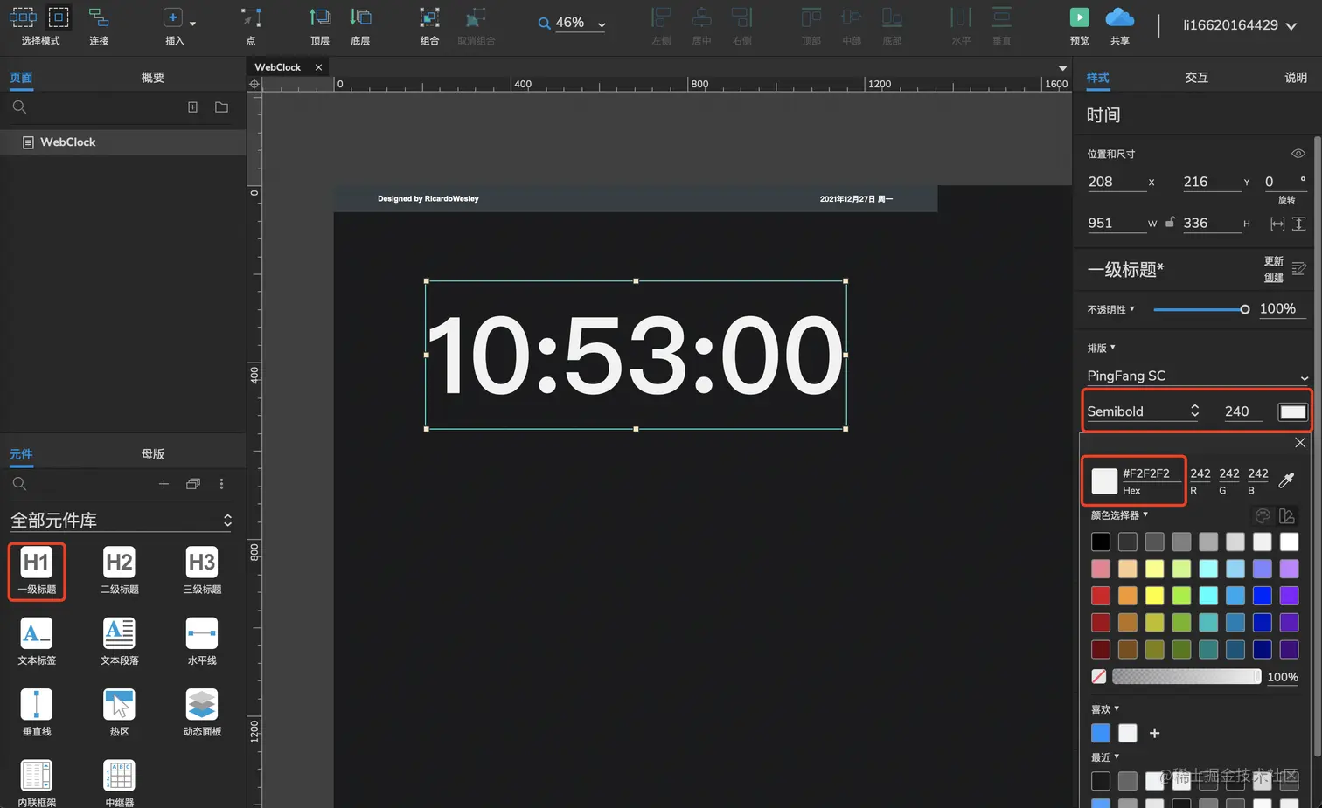Pick the 内联框架 inline frame widget
The height and width of the screenshot is (808, 1322).
pos(37,784)
